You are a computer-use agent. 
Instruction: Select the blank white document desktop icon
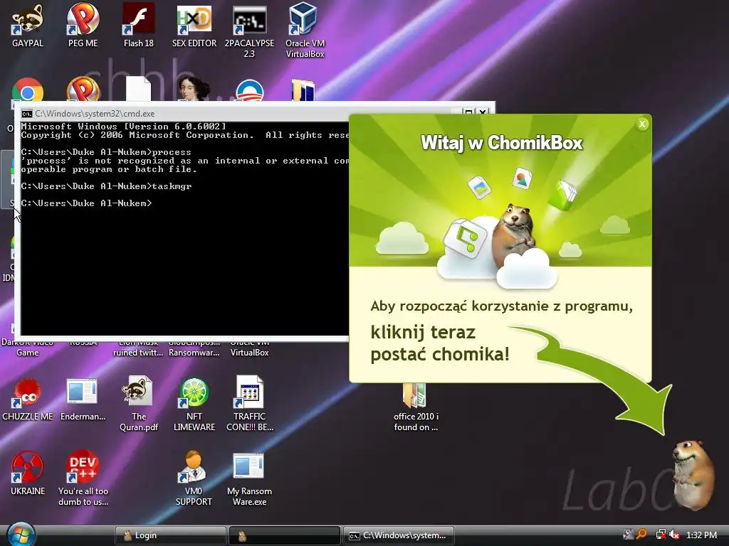click(139, 89)
